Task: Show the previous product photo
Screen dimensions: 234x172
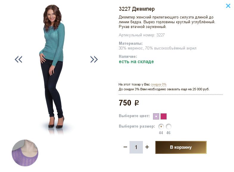Action: (x=18, y=59)
